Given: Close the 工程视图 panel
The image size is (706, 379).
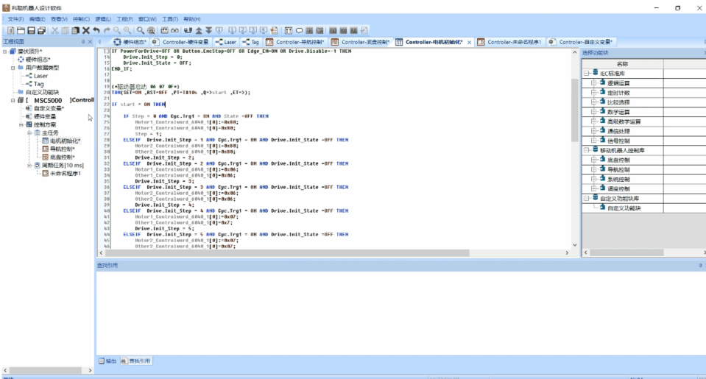Looking at the screenshot, I should pyautogui.click(x=90, y=42).
